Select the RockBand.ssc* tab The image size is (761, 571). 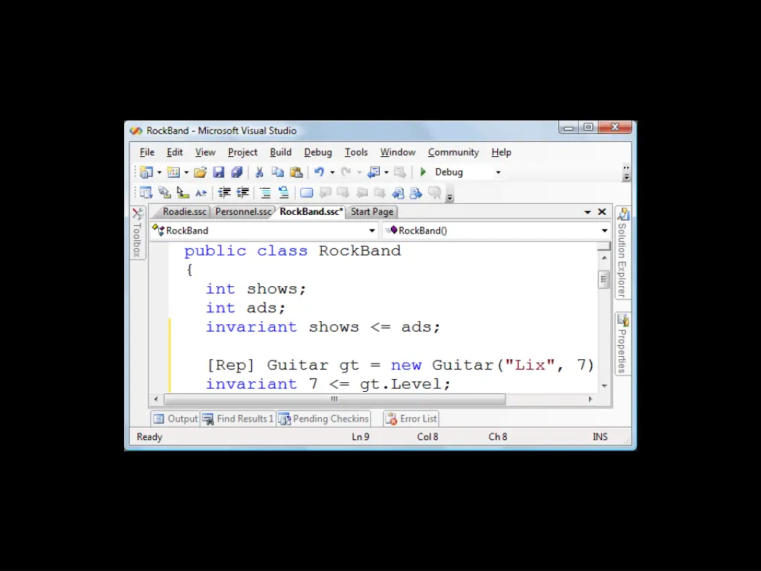pyautogui.click(x=311, y=212)
